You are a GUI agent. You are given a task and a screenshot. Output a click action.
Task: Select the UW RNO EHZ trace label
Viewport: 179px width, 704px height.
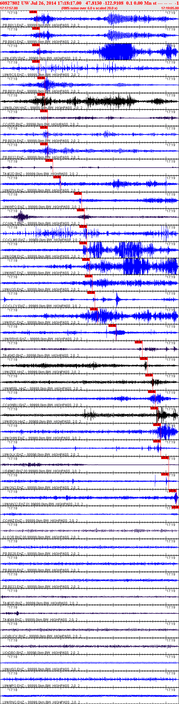click(41, 702)
